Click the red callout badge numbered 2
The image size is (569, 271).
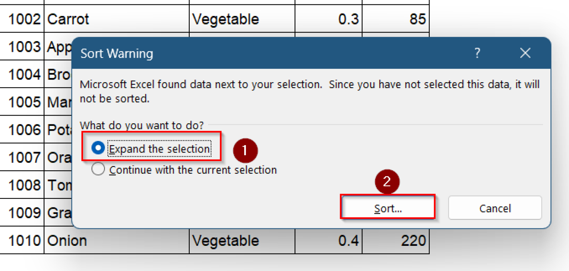coord(387,181)
